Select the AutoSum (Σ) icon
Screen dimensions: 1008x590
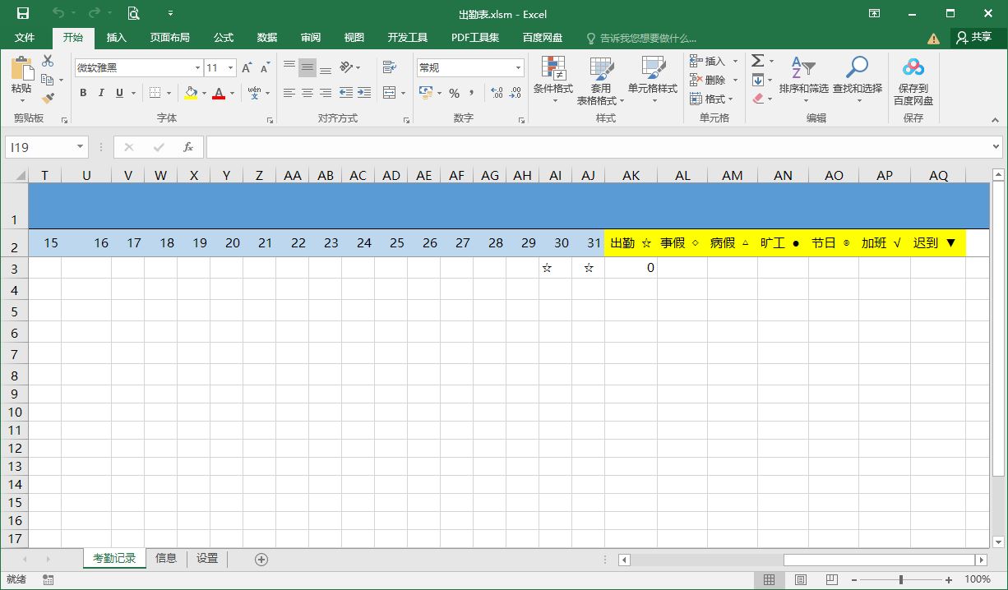[x=757, y=60]
